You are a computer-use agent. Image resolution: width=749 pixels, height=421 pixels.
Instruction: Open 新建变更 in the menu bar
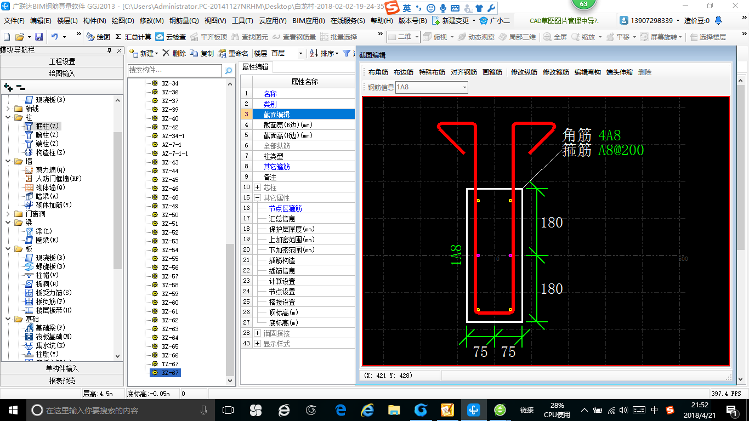[453, 21]
